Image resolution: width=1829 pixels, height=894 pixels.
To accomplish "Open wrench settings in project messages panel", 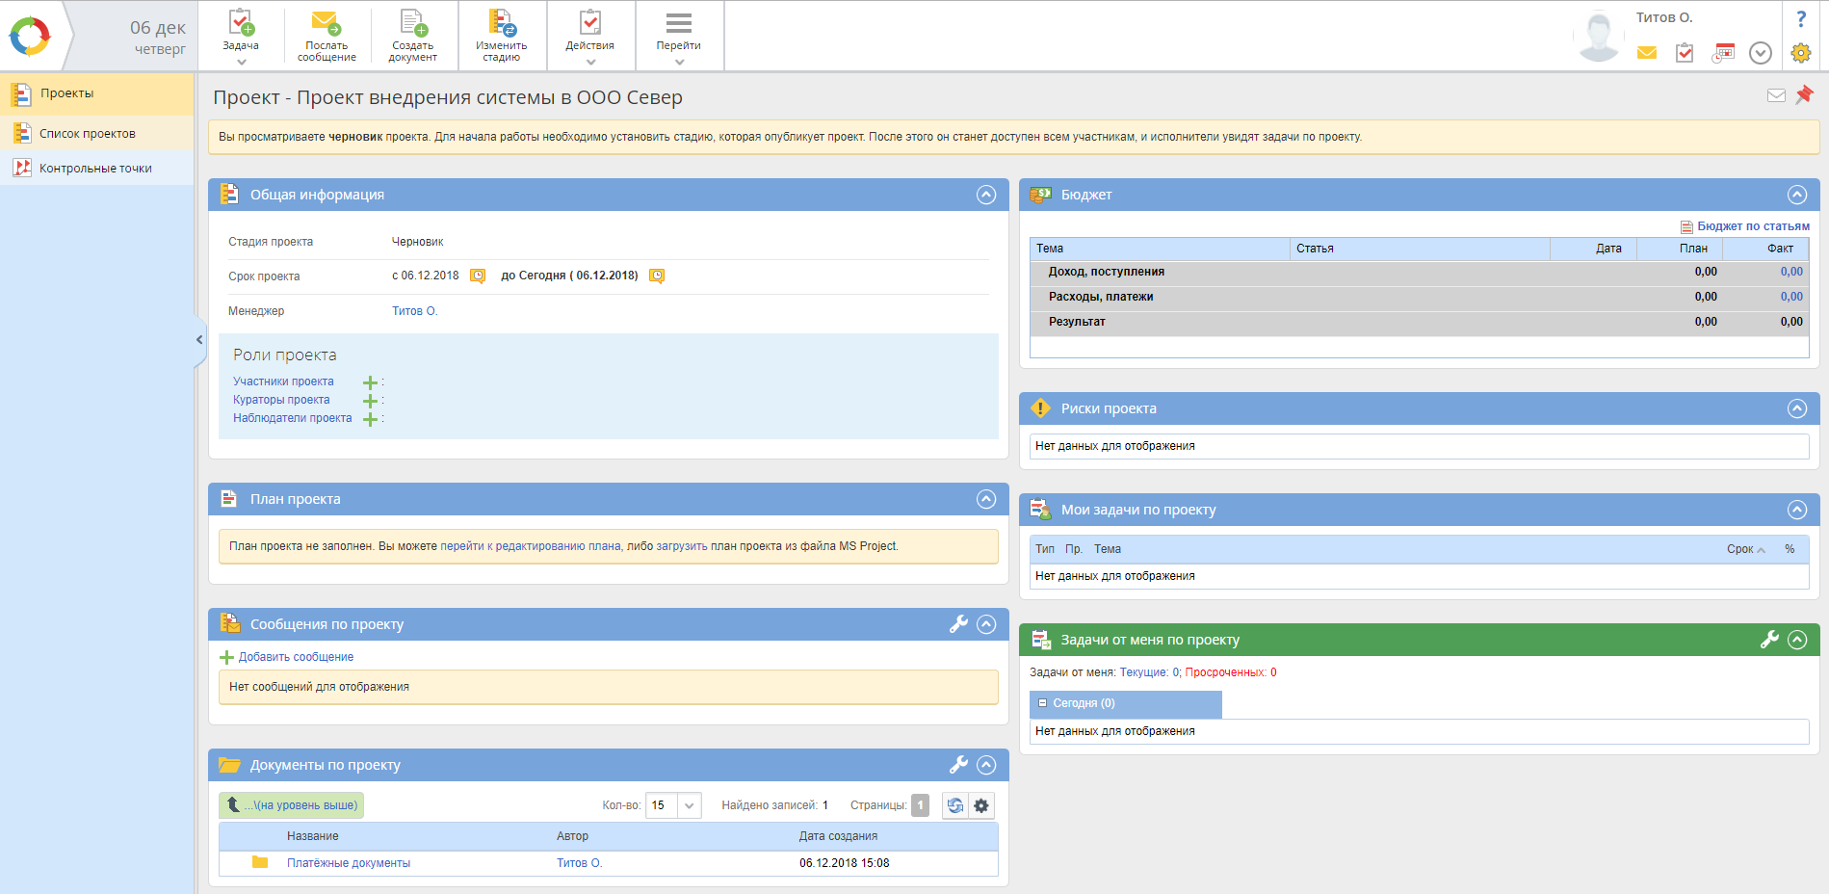I will pyautogui.click(x=958, y=624).
